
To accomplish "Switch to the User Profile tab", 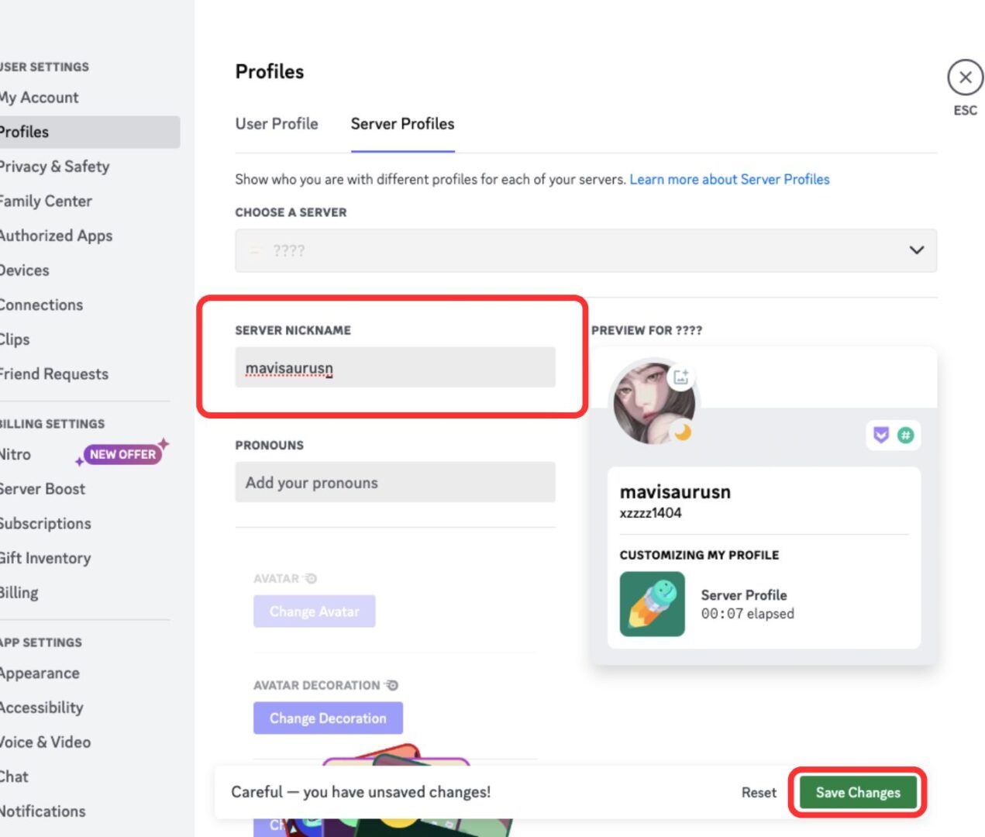I will (277, 124).
